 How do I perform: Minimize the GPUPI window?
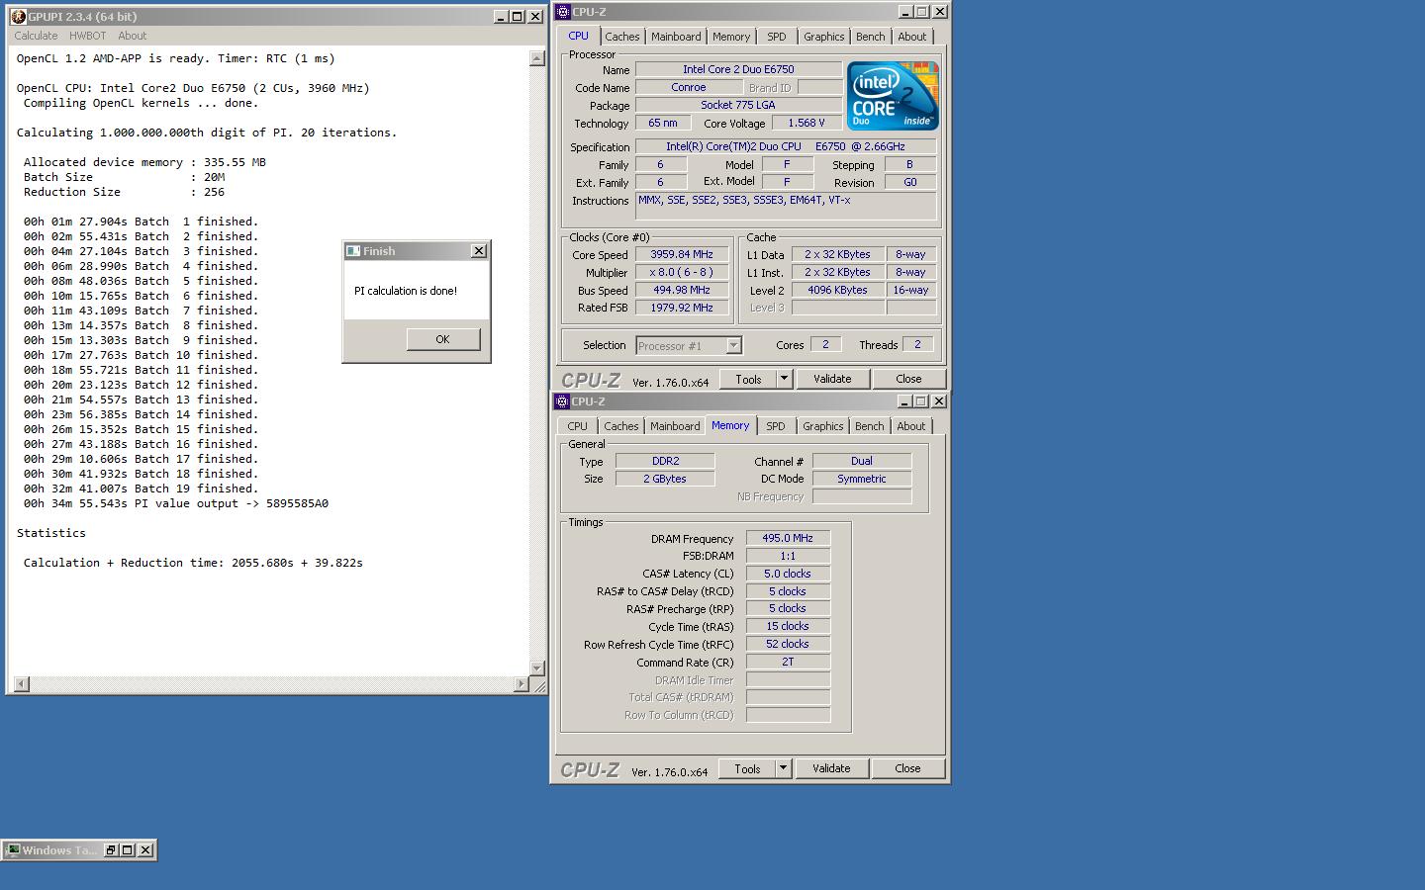click(501, 17)
